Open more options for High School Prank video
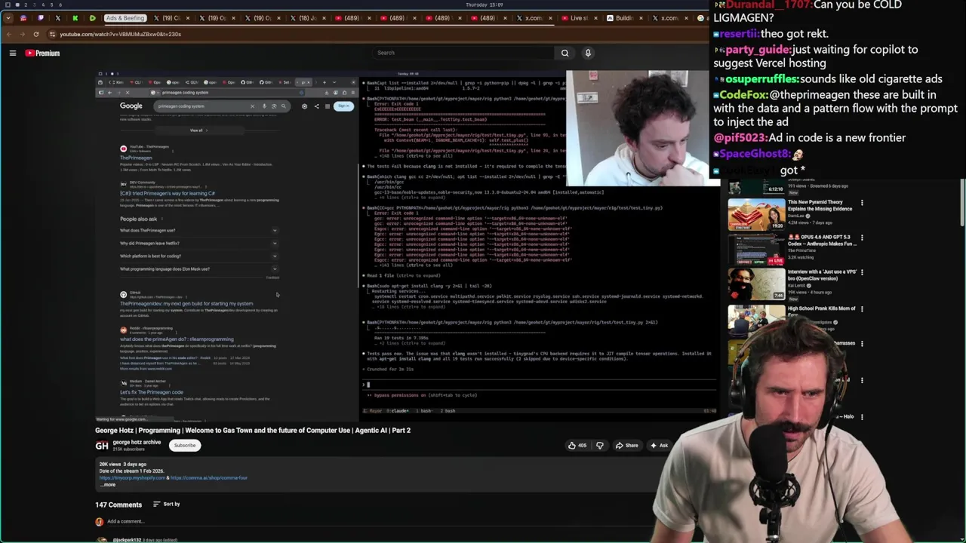This screenshot has height=543, width=966. point(862,308)
